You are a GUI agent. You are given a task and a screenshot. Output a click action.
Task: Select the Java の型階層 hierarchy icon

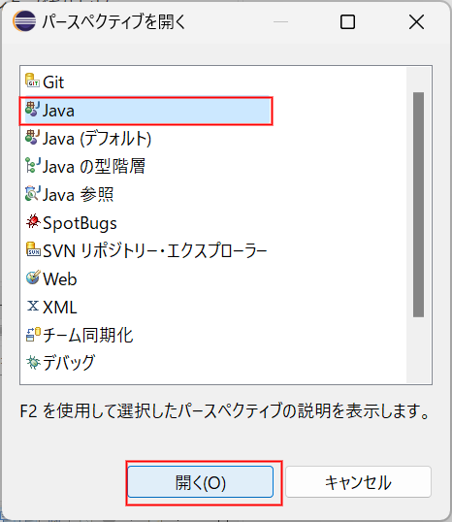point(32,165)
